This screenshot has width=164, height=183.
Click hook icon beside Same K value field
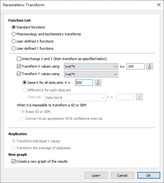[x=98, y=83]
